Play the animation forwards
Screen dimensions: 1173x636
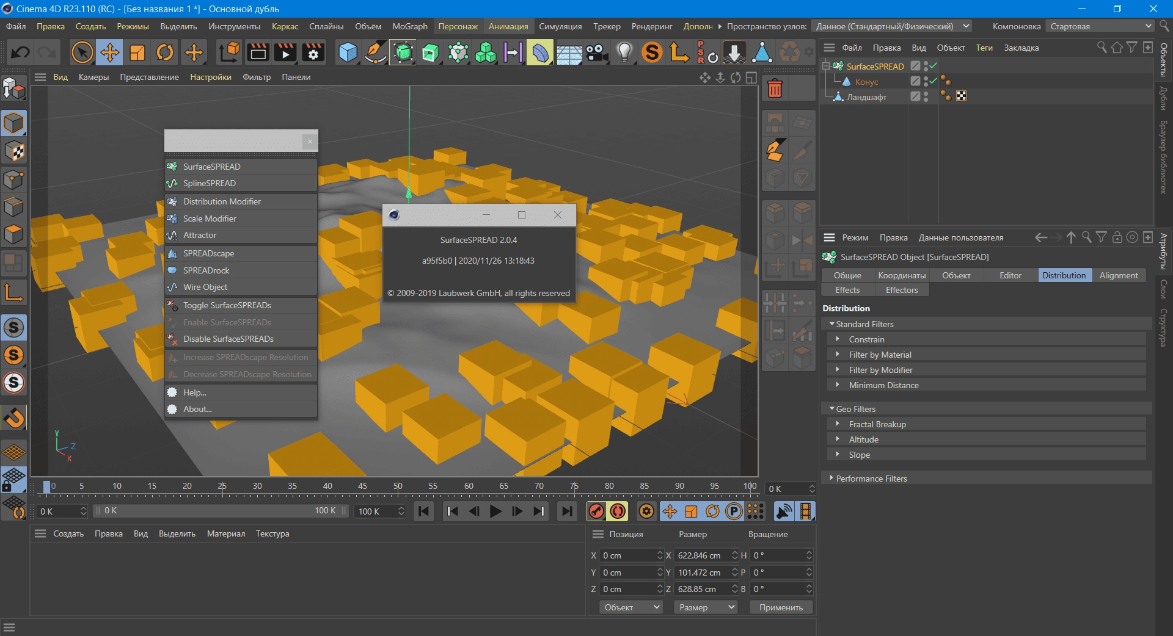pyautogui.click(x=495, y=511)
